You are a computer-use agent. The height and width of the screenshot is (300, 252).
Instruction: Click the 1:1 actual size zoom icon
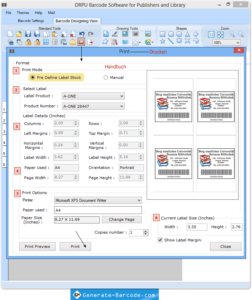coord(211,35)
